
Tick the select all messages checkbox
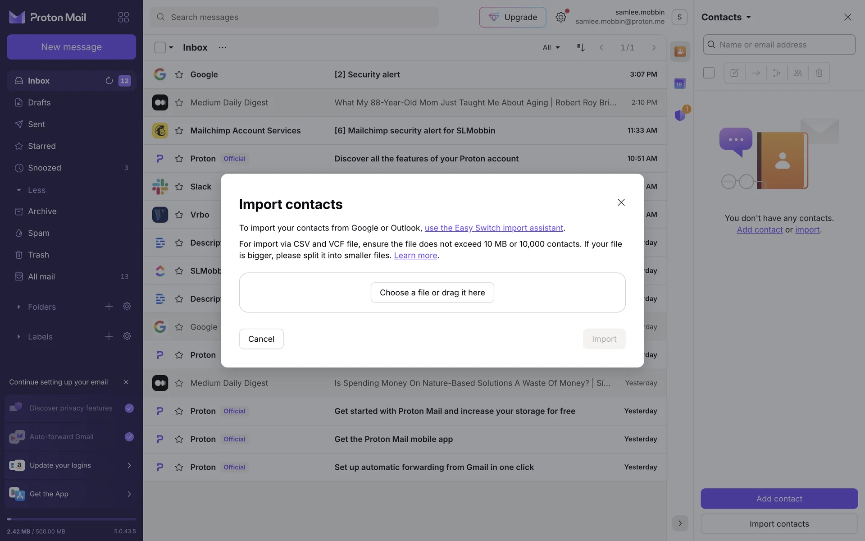coord(160,47)
